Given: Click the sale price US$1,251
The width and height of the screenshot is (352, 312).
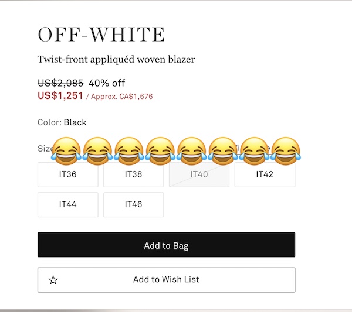Looking at the screenshot, I should [60, 95].
